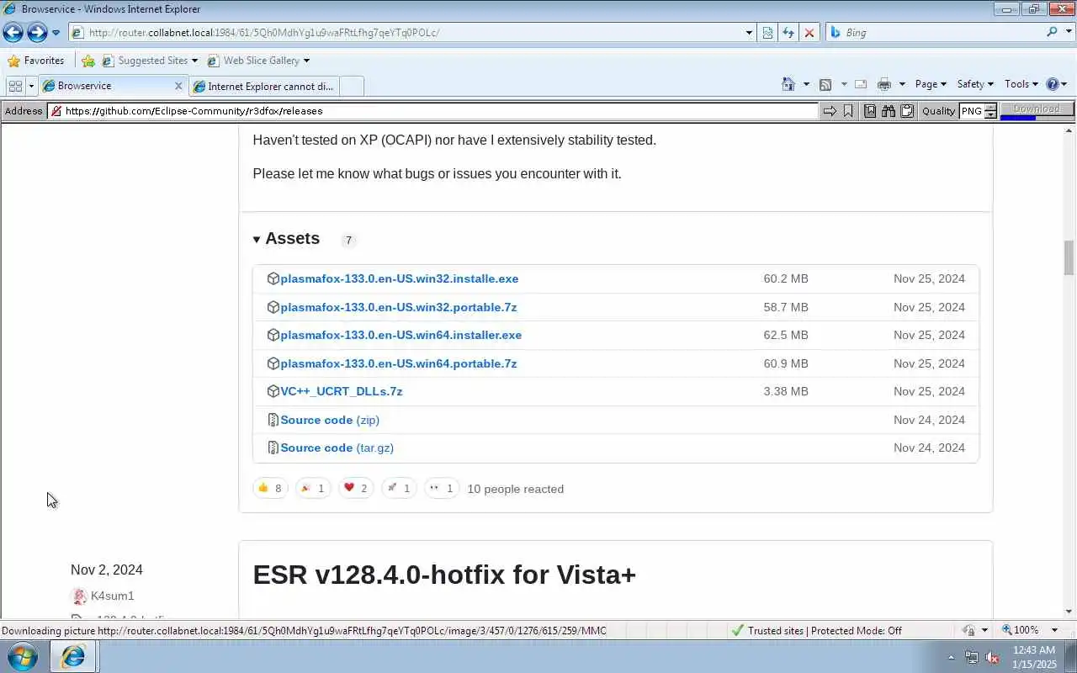Click the Browservice Go arrow icon
Viewport: 1077px width, 673px height.
coord(830,111)
